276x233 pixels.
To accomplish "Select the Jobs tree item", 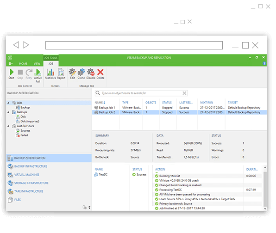I will point(17,103).
